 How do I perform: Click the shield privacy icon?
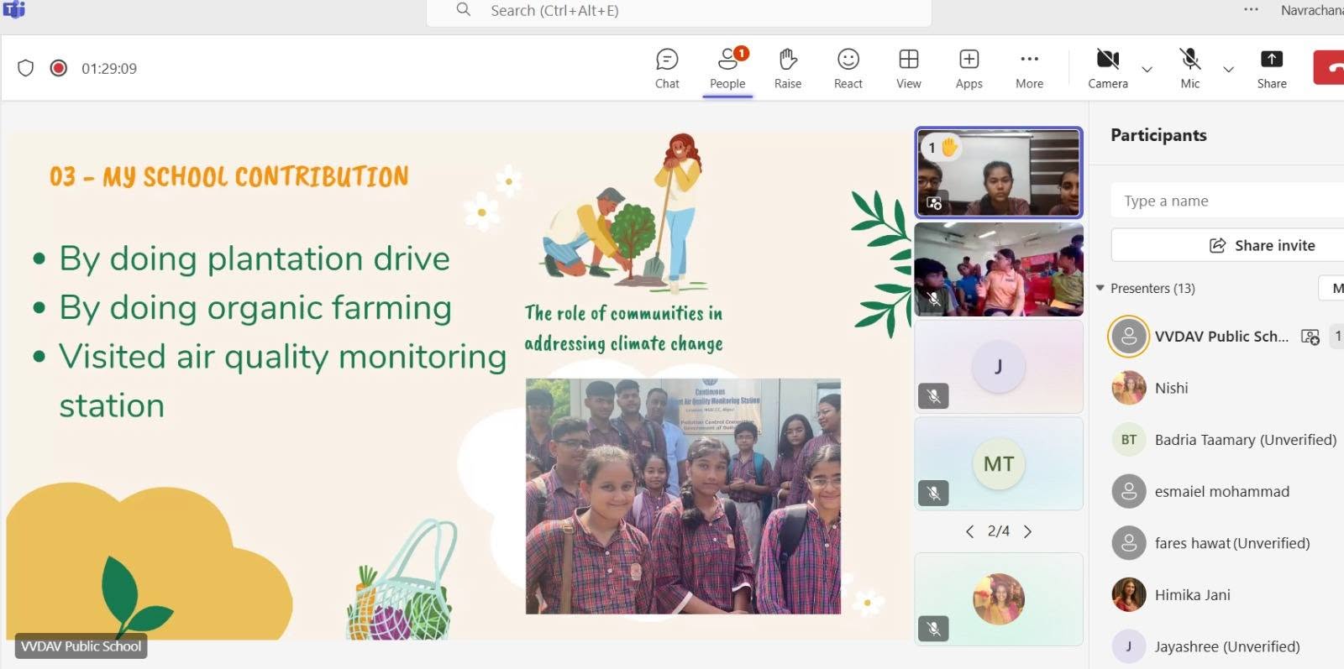(x=26, y=68)
